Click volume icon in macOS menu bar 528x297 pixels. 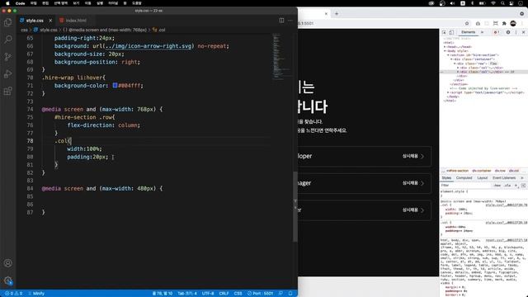[452, 3]
